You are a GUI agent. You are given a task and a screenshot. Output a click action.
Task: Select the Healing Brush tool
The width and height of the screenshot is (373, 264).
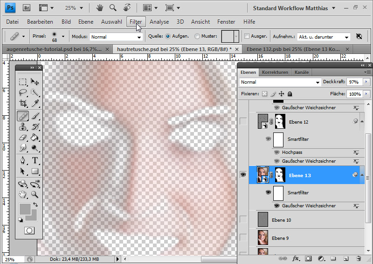pos(23,116)
